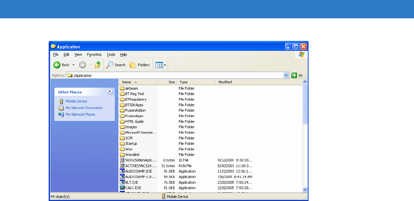The image size is (414, 201).
Task: Open the Help menu
Action: (x=123, y=54)
